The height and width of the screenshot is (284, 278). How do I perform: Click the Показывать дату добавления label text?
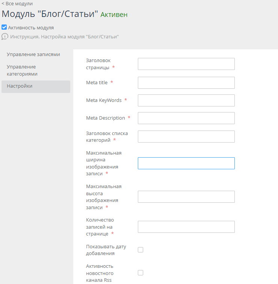(x=106, y=250)
